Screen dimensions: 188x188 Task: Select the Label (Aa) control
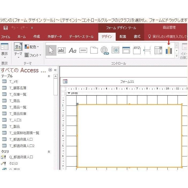pyautogui.click(x=73, y=50)
